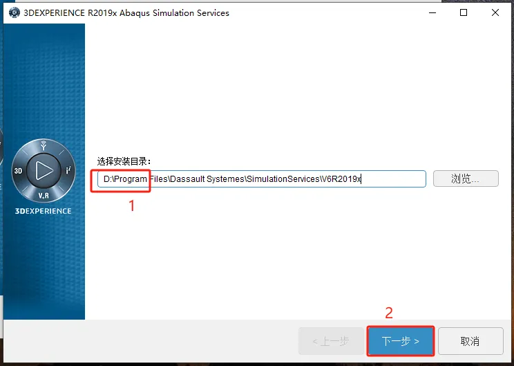Click the 3DEXPERIENCE compass play icon
Viewport: 514px width, 366px height.
tap(44, 171)
